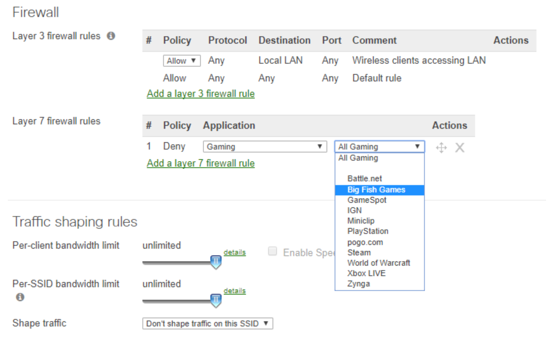Click the move handle on the layer 7 rule
The width and height of the screenshot is (549, 340).
click(x=441, y=147)
